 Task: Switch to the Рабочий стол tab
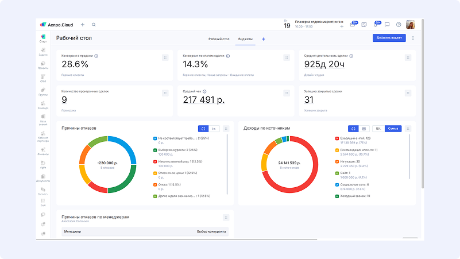tap(219, 39)
